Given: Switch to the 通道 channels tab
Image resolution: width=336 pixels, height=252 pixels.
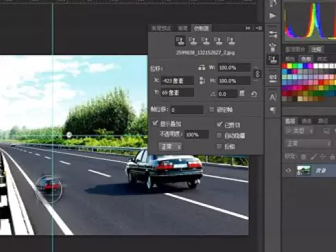Looking at the screenshot, I should tap(306, 121).
